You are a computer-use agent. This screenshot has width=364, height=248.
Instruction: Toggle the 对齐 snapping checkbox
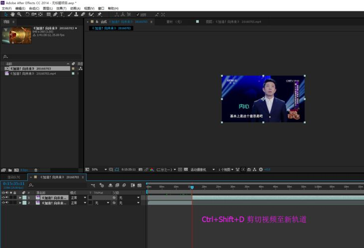tap(138, 14)
